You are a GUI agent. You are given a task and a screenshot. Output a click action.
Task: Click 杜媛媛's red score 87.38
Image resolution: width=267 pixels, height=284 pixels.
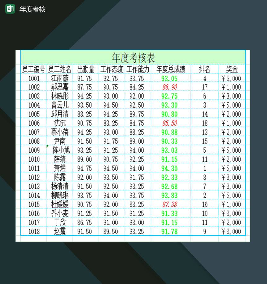(169, 204)
